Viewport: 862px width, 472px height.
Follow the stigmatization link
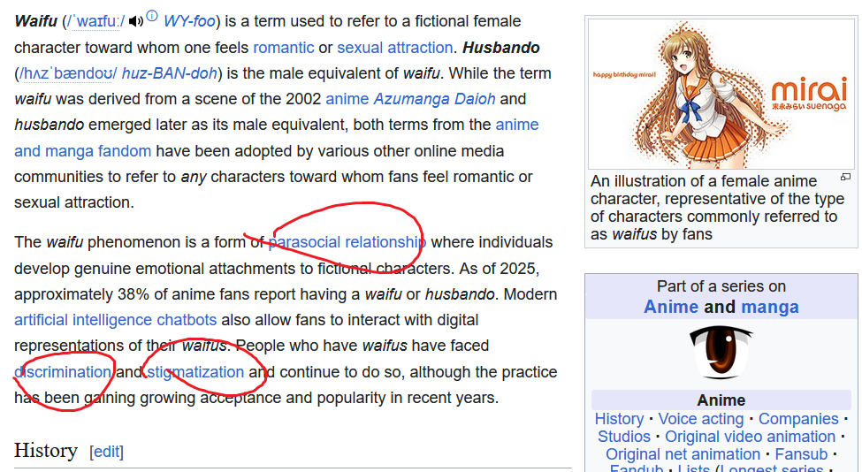click(x=195, y=372)
